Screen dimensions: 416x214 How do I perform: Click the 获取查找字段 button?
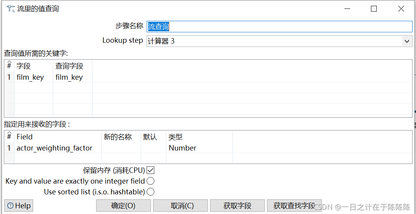click(x=294, y=206)
